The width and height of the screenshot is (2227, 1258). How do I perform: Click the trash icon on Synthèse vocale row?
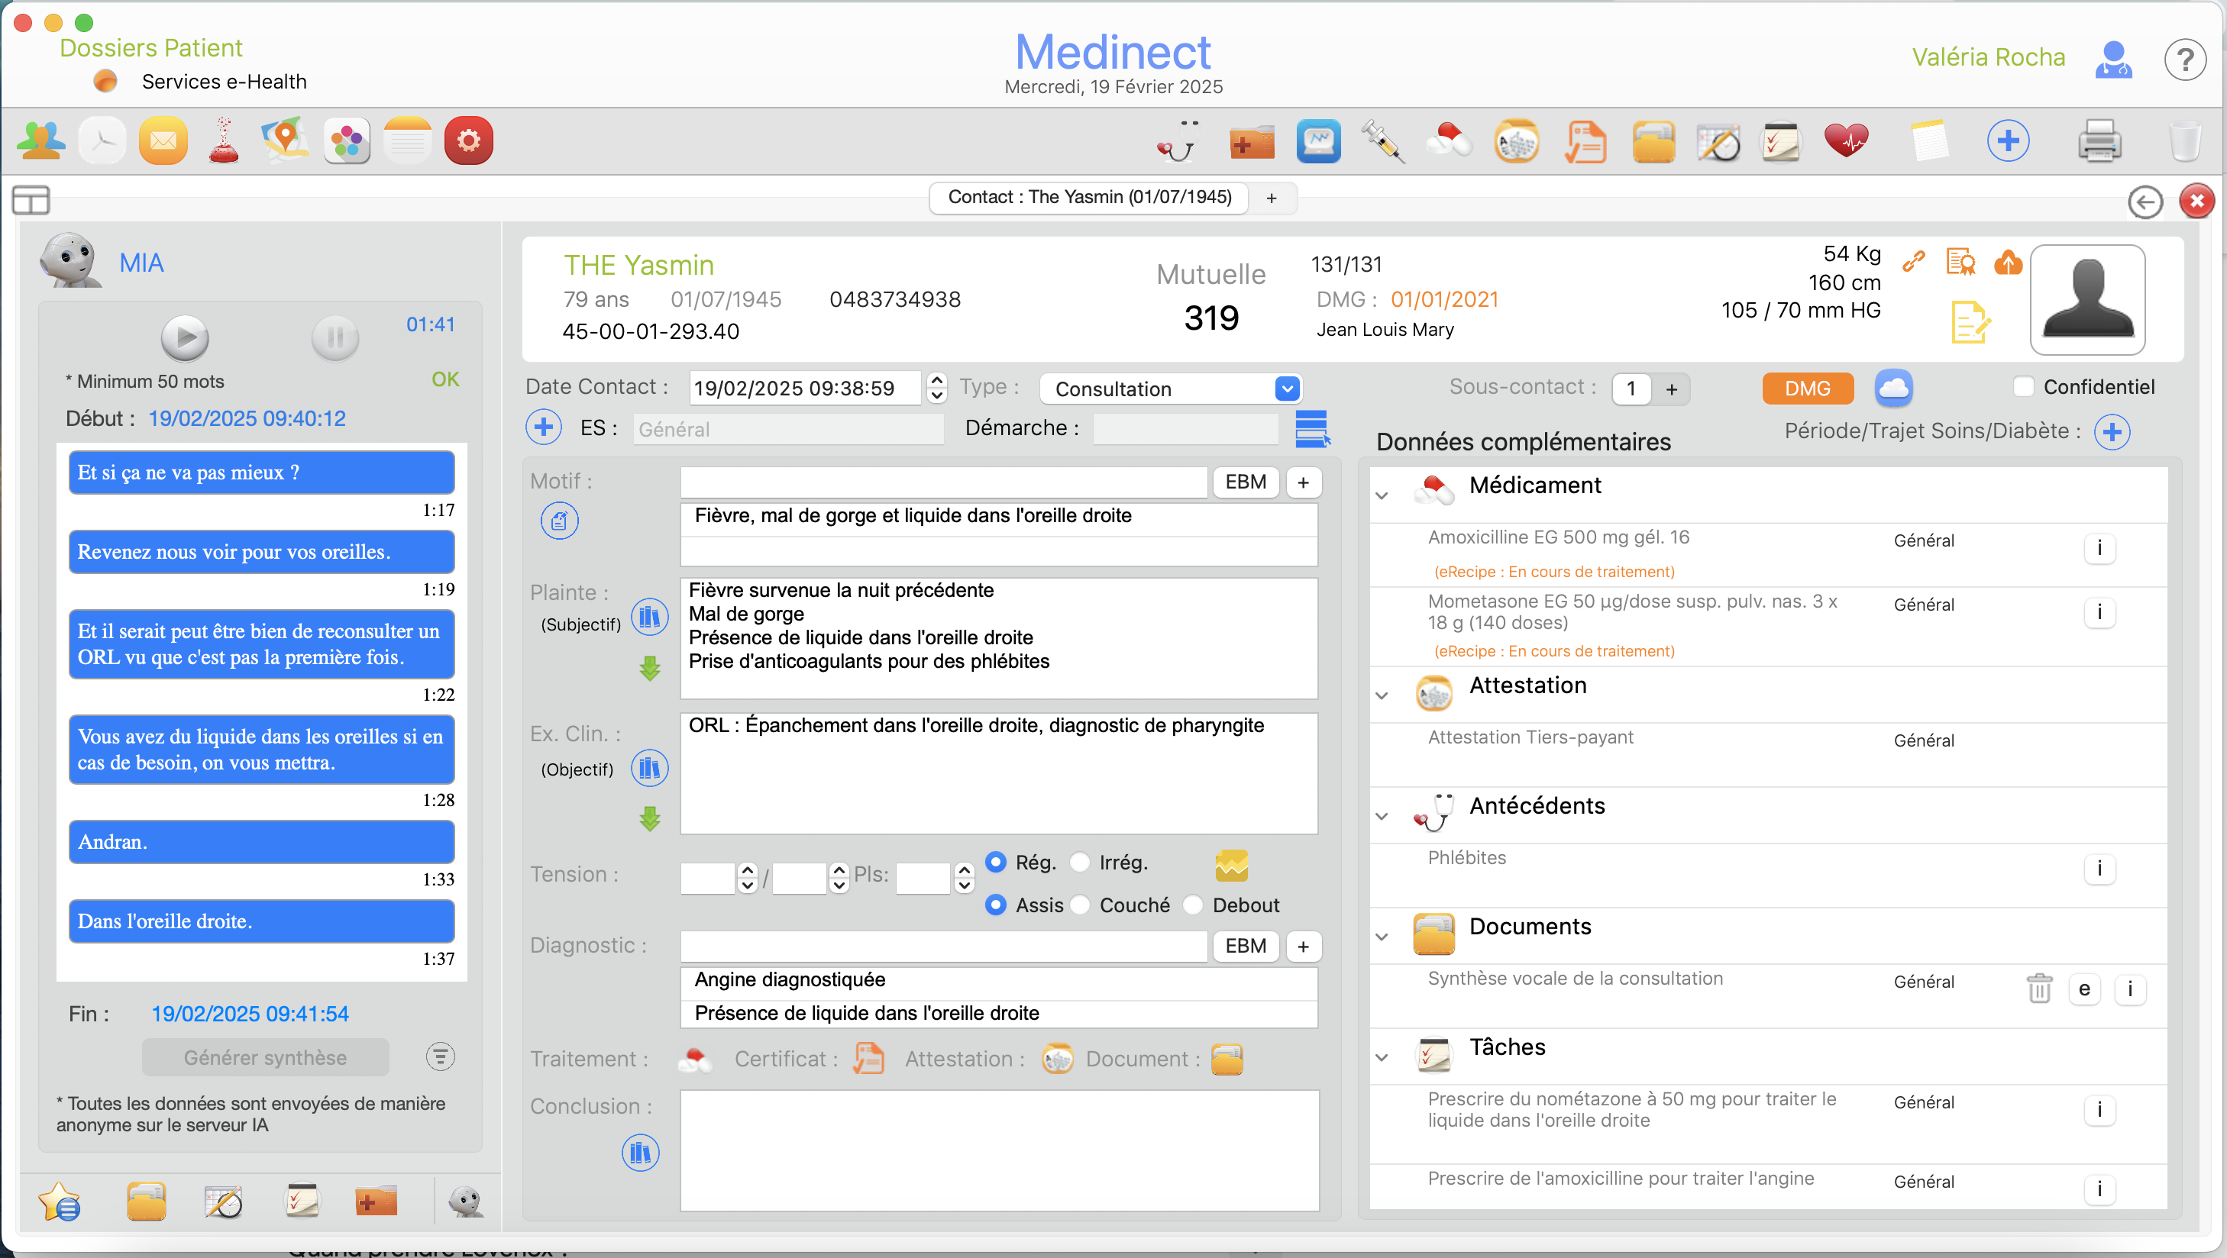[x=2038, y=989]
